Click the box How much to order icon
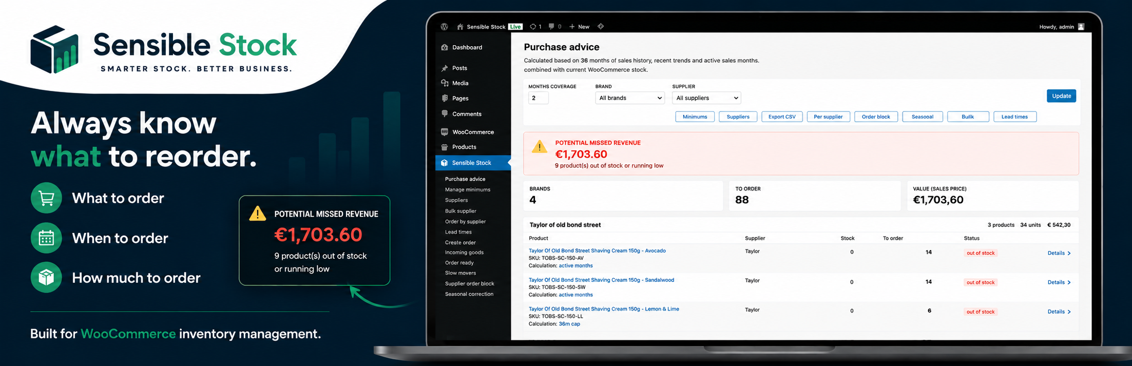Image resolution: width=1132 pixels, height=366 pixels. coord(46,277)
